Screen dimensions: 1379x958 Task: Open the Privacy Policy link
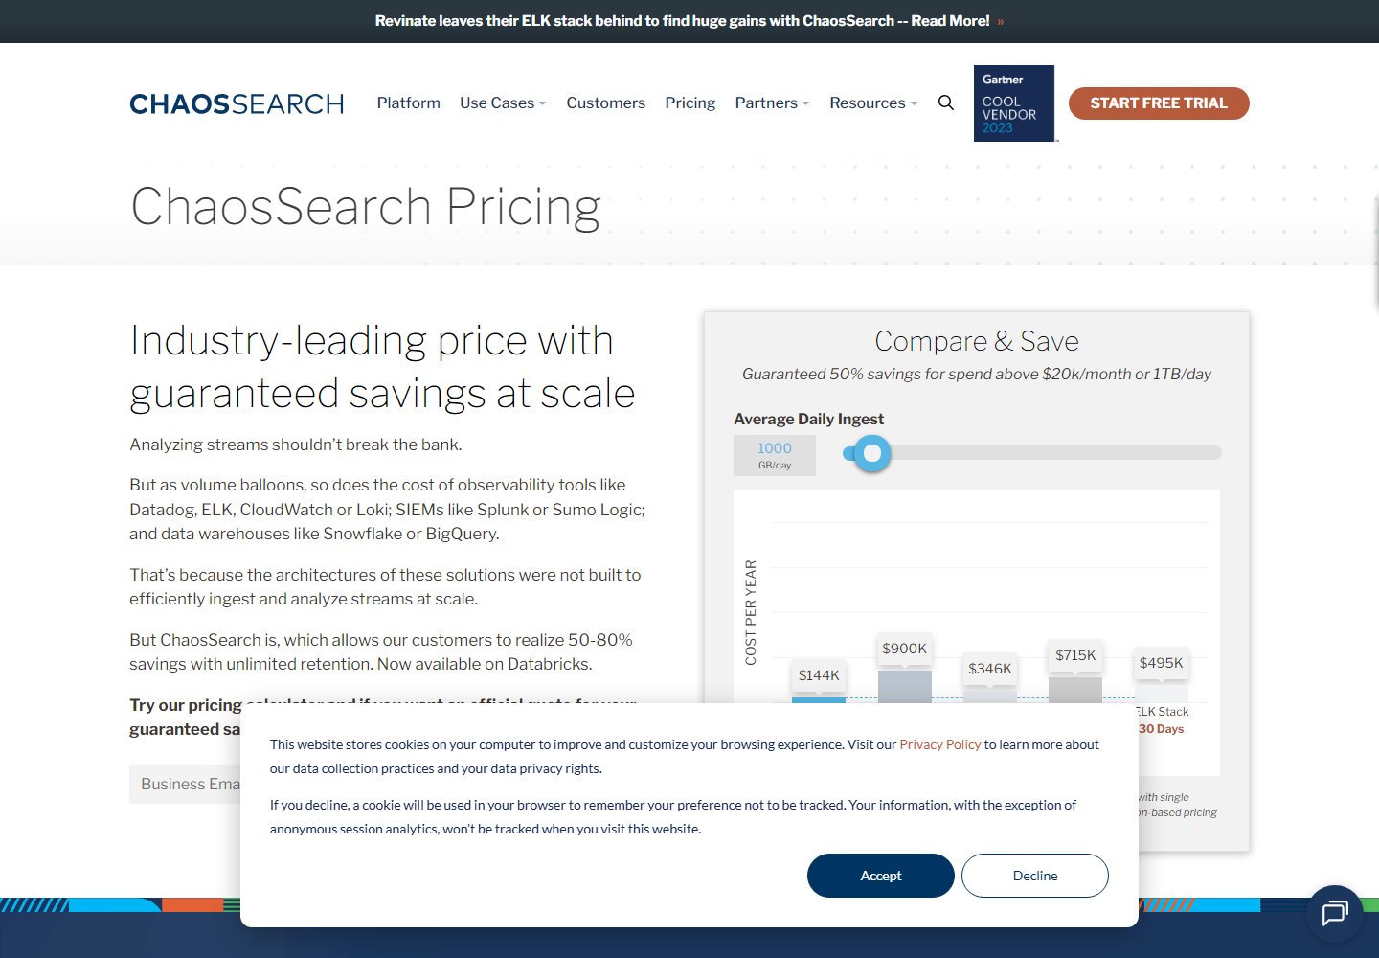point(940,744)
